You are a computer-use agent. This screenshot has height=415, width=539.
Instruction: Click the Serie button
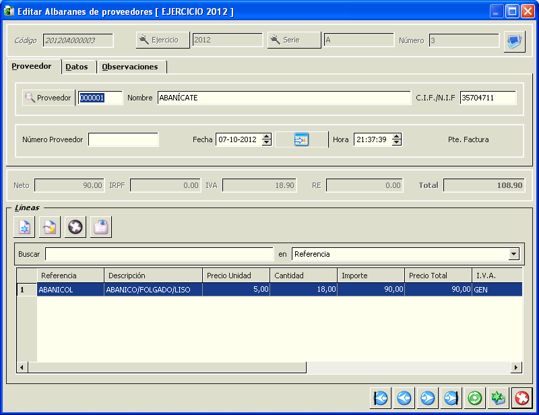(x=294, y=40)
